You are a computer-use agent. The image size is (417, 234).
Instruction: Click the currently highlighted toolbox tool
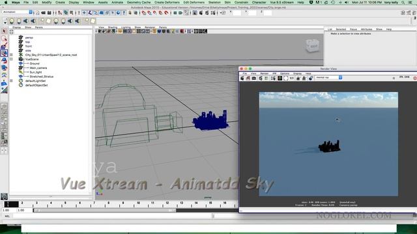(4, 53)
